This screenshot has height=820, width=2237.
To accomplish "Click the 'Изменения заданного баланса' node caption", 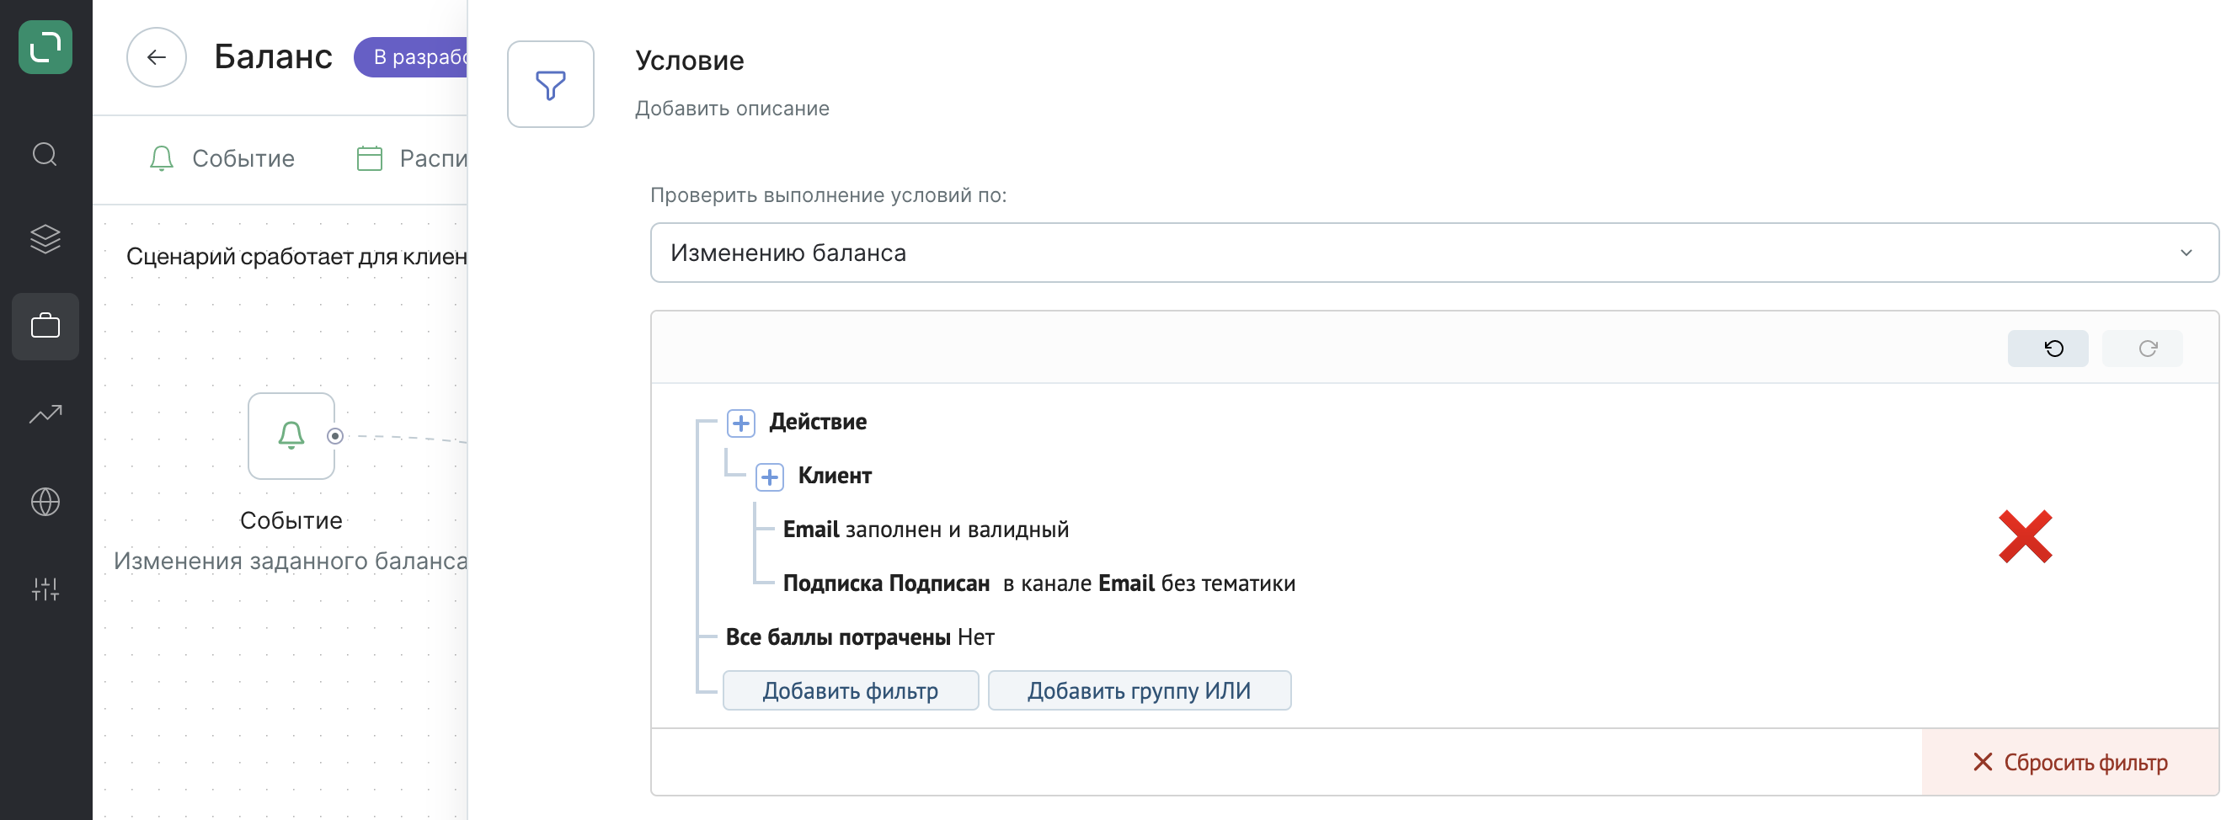I will point(290,561).
